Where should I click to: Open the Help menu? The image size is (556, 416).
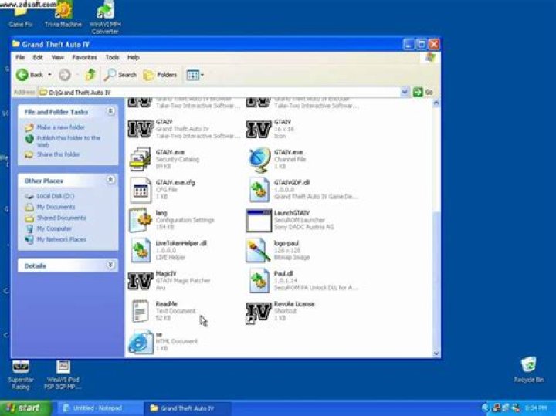(134, 57)
